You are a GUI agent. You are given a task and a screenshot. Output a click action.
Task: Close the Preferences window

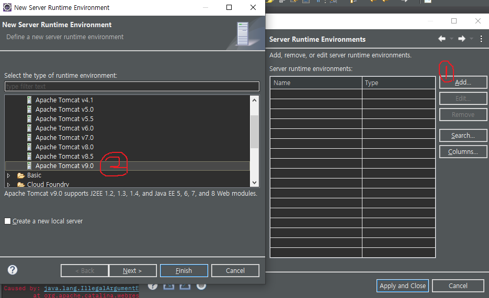coord(478,21)
